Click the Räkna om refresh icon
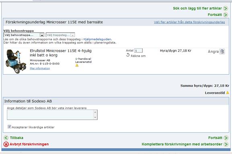The width and height of the screenshot is (232, 154). coord(128,55)
